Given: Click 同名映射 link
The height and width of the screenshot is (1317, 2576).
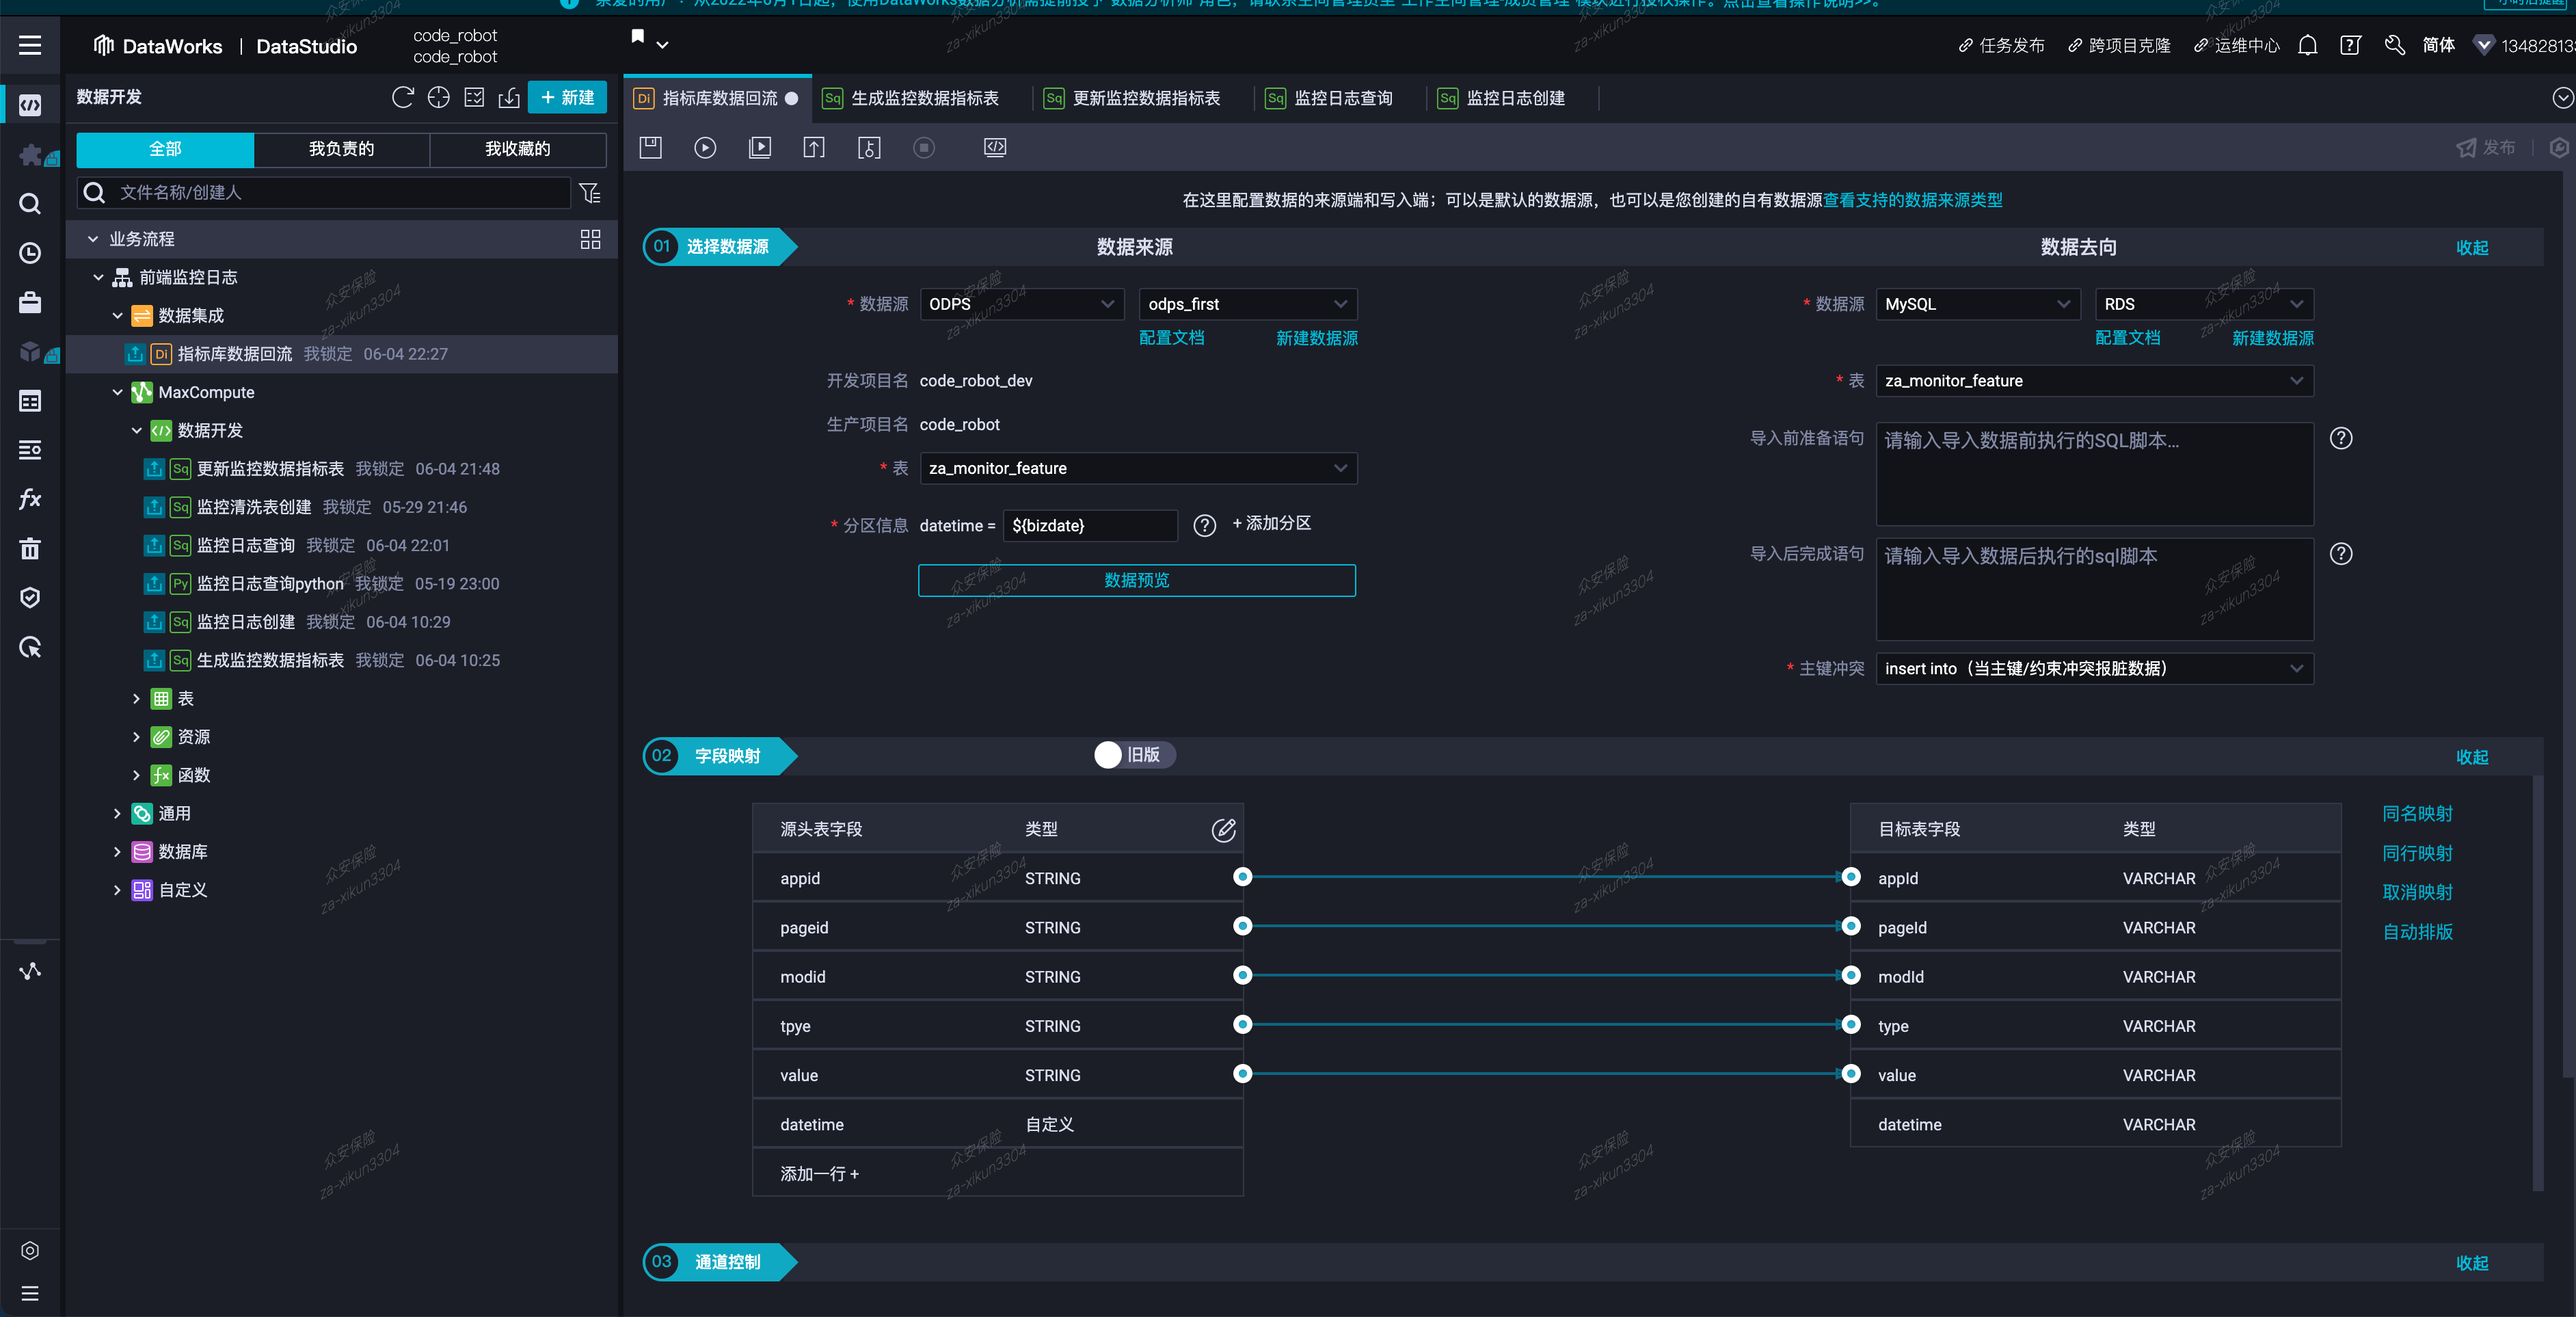Looking at the screenshot, I should [x=2417, y=813].
